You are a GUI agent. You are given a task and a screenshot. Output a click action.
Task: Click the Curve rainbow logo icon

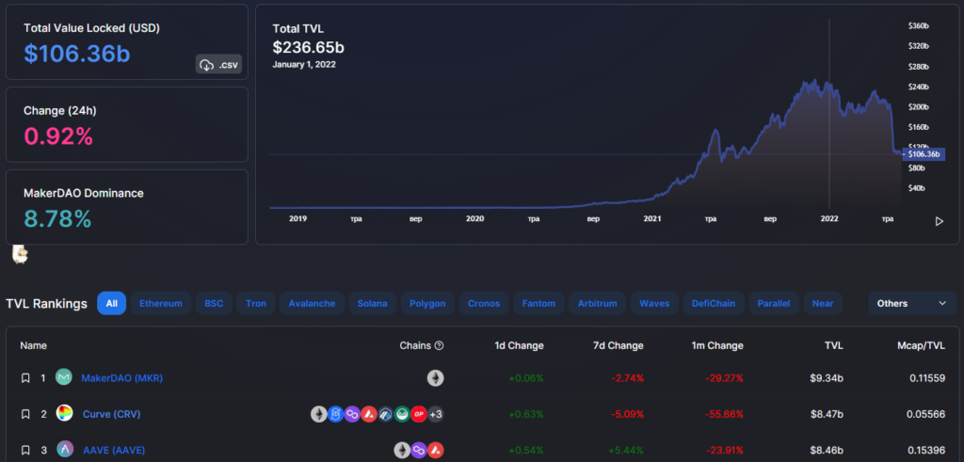64,414
